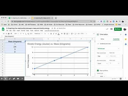This screenshot has width=128, height=96.
Task: Toggle bold formatting
Action: [x=51, y=34]
